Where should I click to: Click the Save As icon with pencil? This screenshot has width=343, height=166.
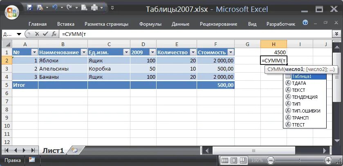(40, 8)
